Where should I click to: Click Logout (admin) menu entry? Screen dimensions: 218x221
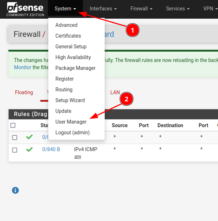coord(72,133)
